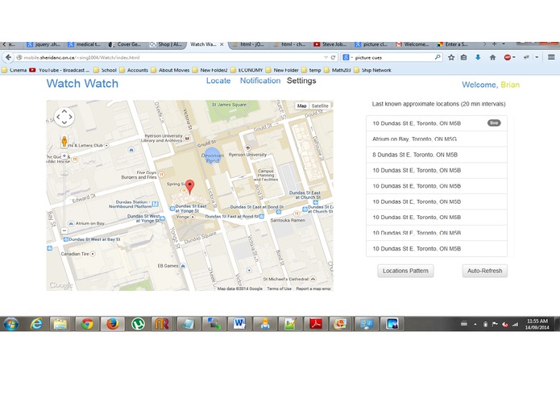Show all tabs list dropdown
Screen dimensions: 560x398
(x=504, y=44)
